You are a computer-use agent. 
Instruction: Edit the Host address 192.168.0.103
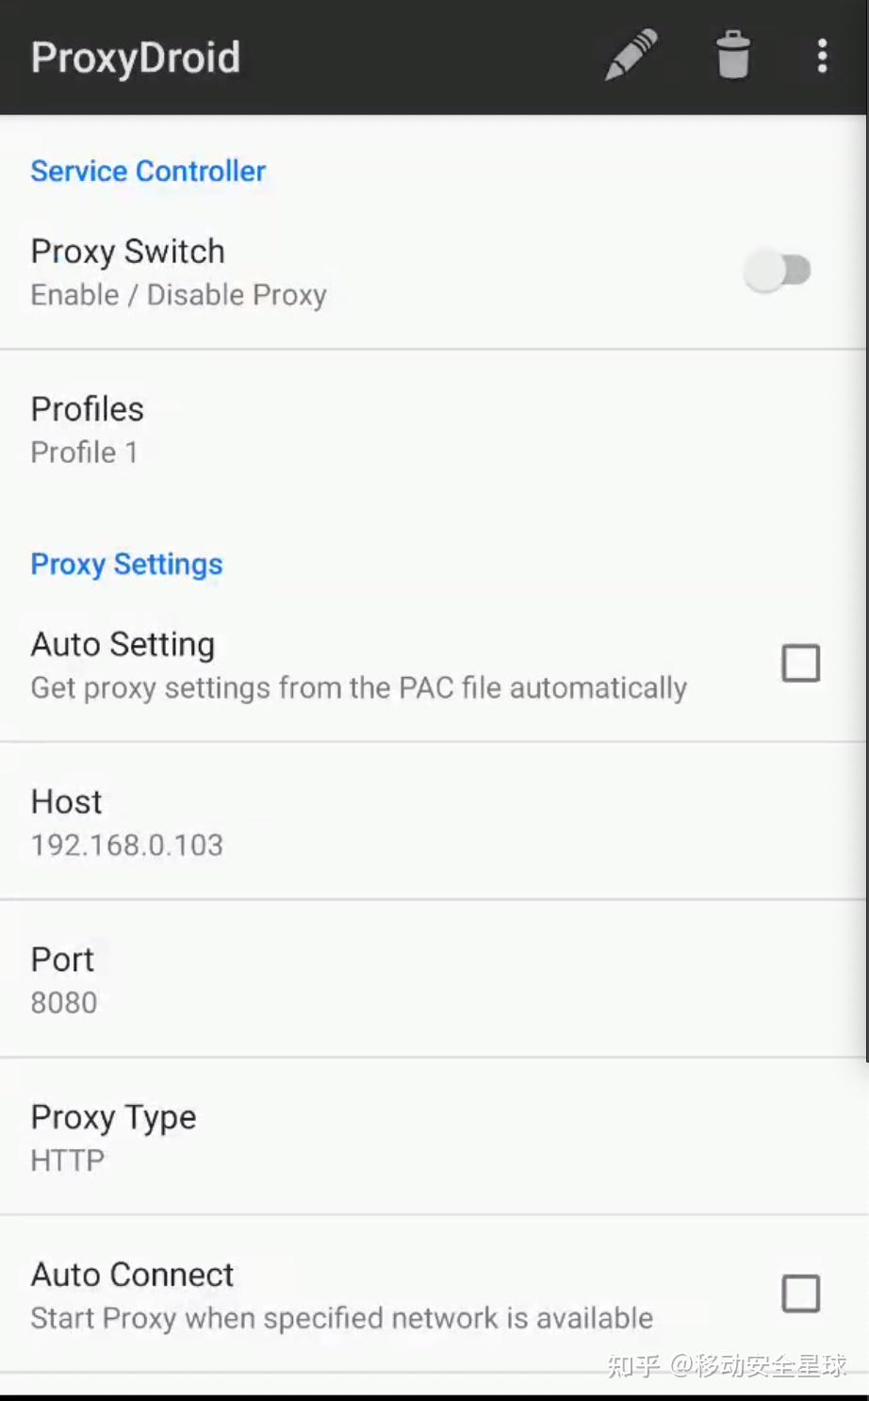434,821
